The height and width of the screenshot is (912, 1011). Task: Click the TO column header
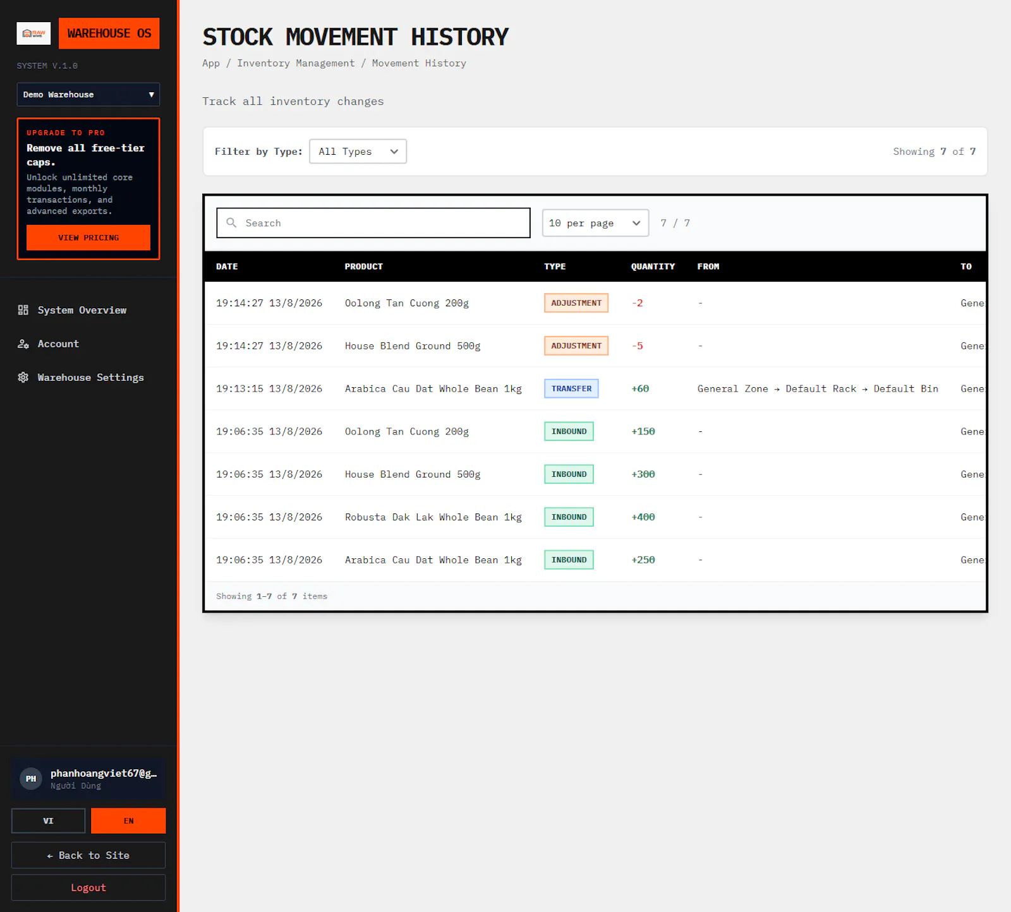(x=966, y=267)
